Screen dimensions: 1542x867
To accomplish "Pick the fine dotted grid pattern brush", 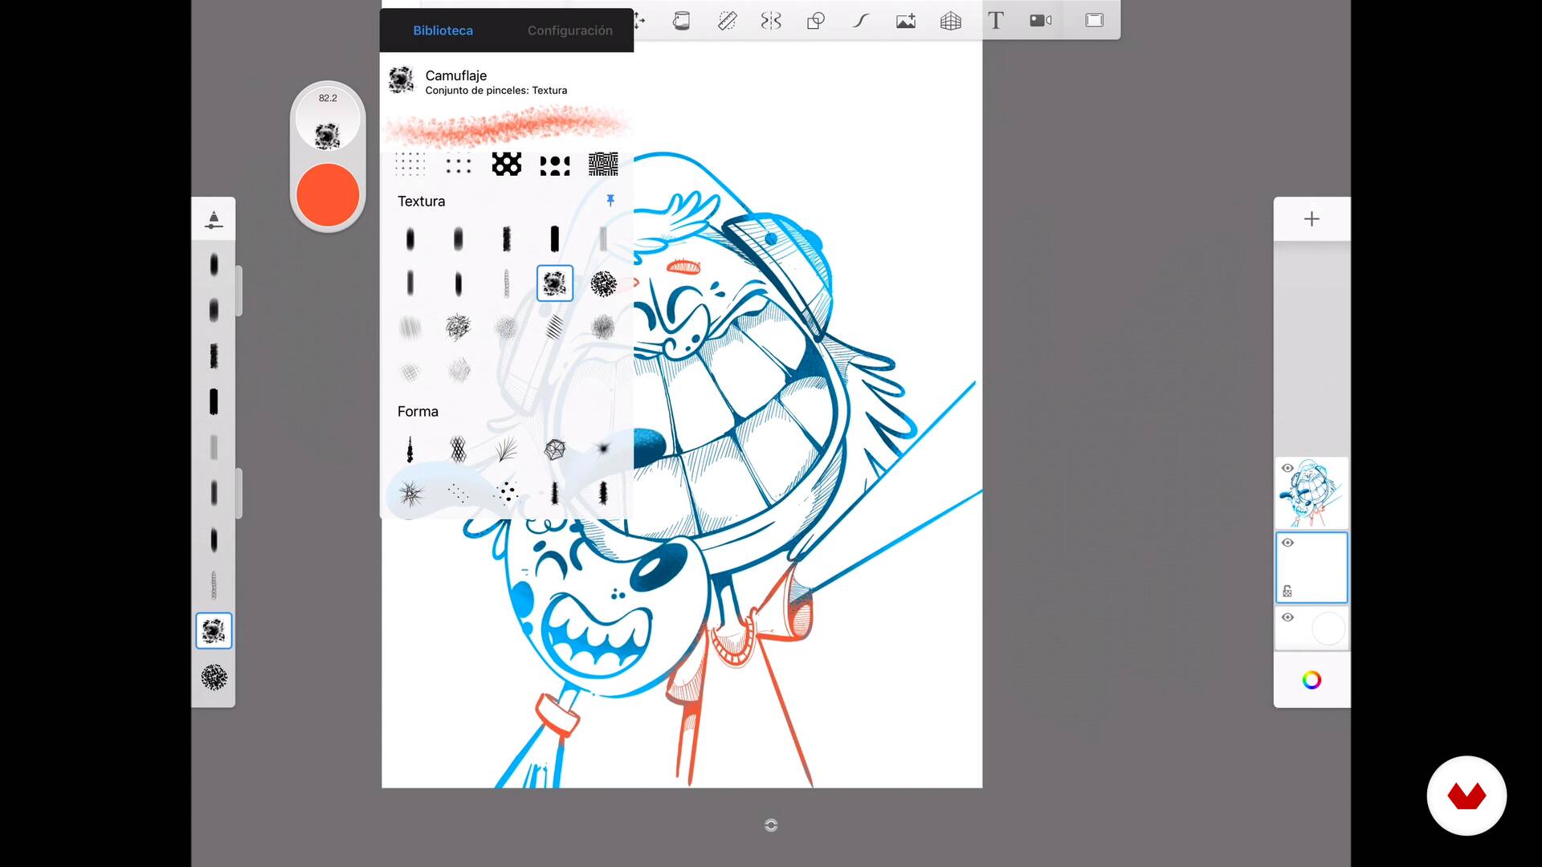I will (410, 165).
